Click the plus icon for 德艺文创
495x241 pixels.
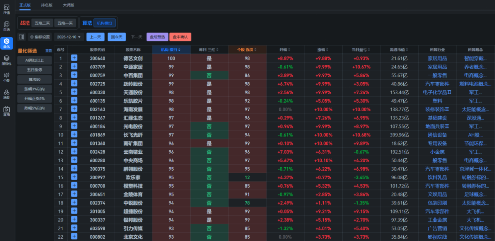click(74, 58)
